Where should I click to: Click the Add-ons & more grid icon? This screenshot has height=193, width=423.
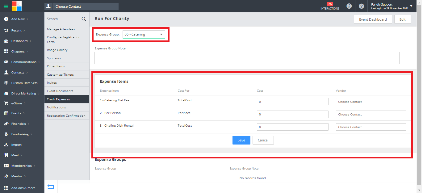pyautogui.click(x=6, y=188)
